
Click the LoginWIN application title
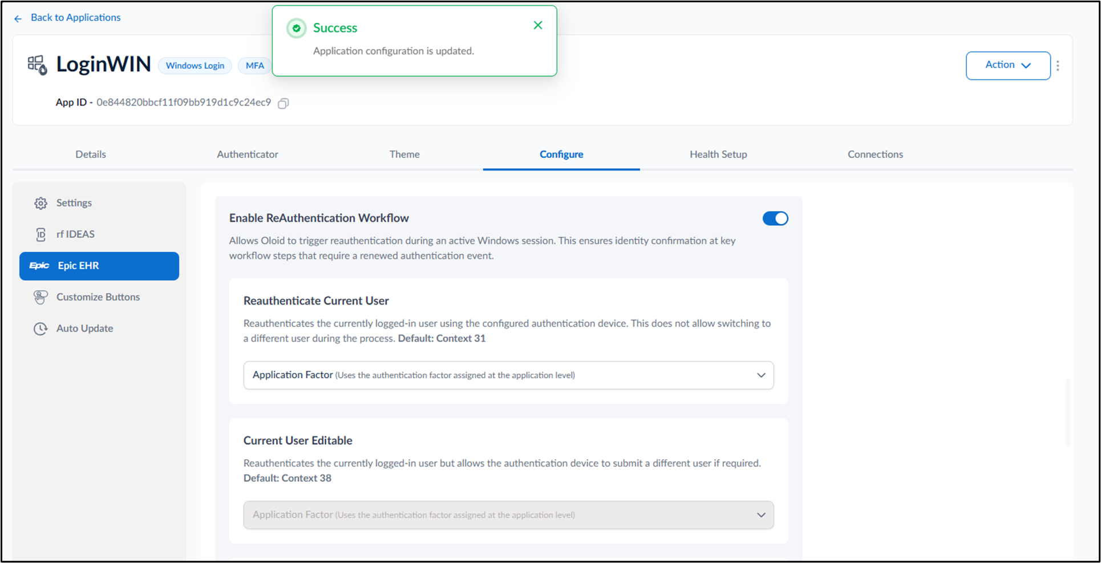103,64
